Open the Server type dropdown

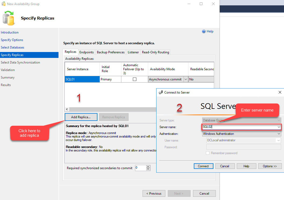tap(279, 120)
